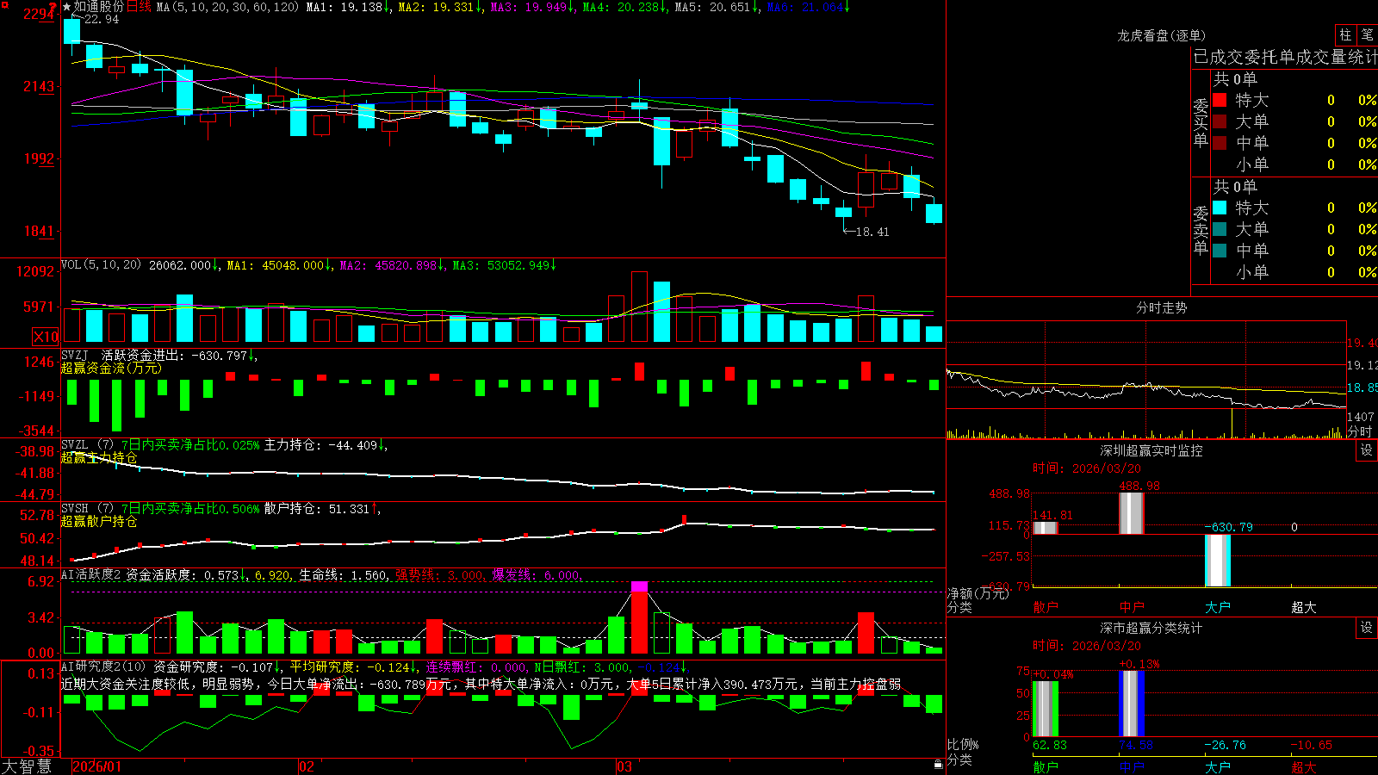Click the AI研究度2(10) indicator name
Screen dimensions: 1378x775
point(103,666)
